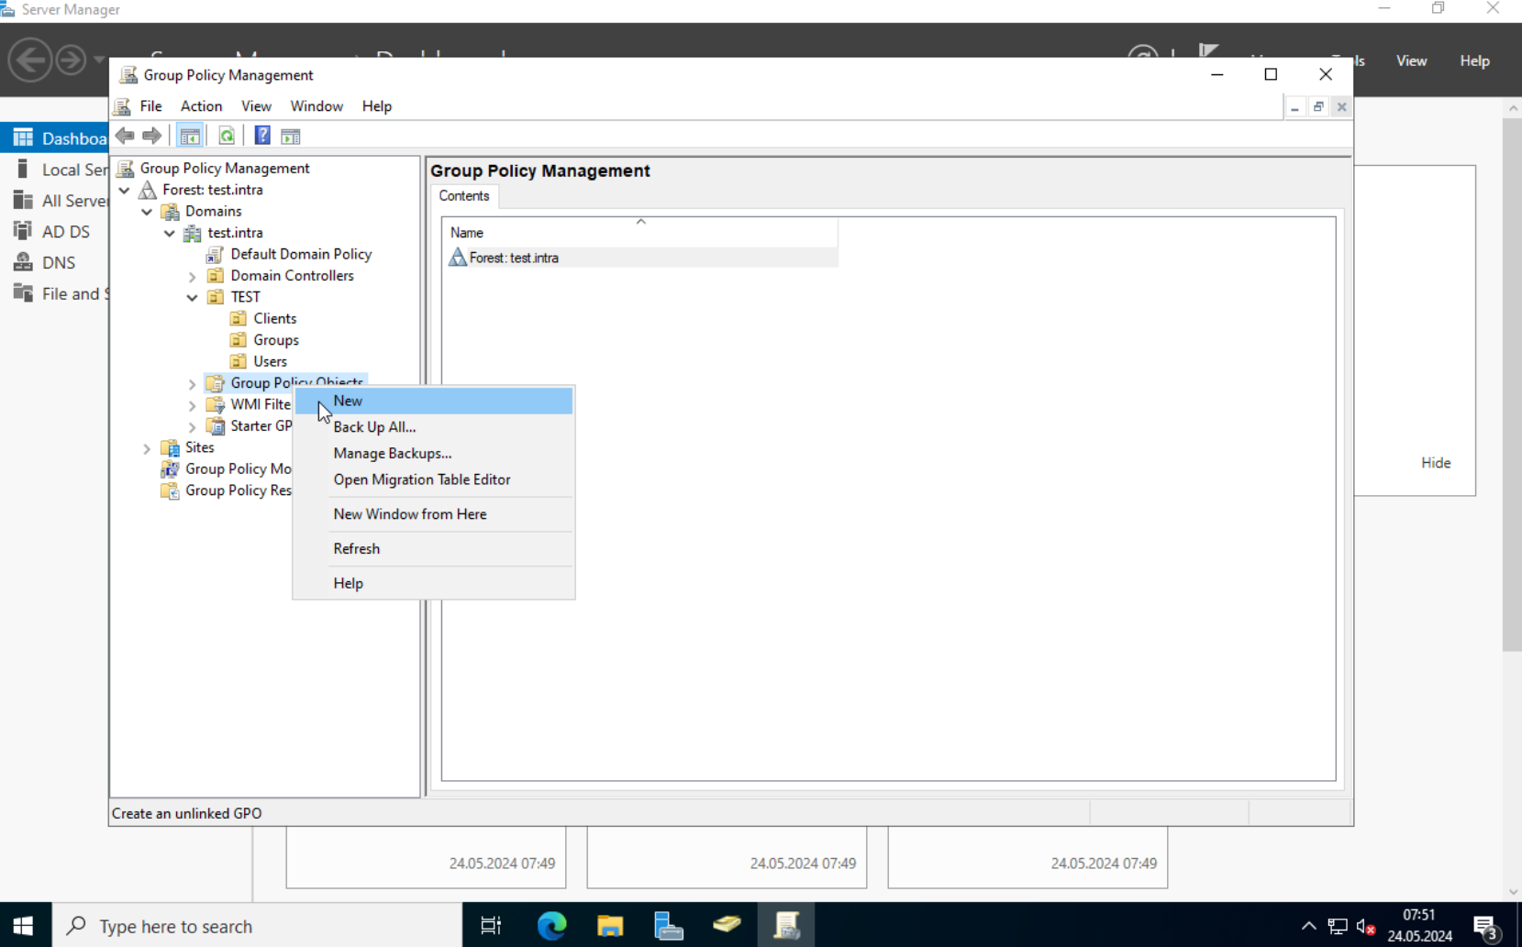
Task: Open Server Manager's Help menu
Action: point(1474,61)
